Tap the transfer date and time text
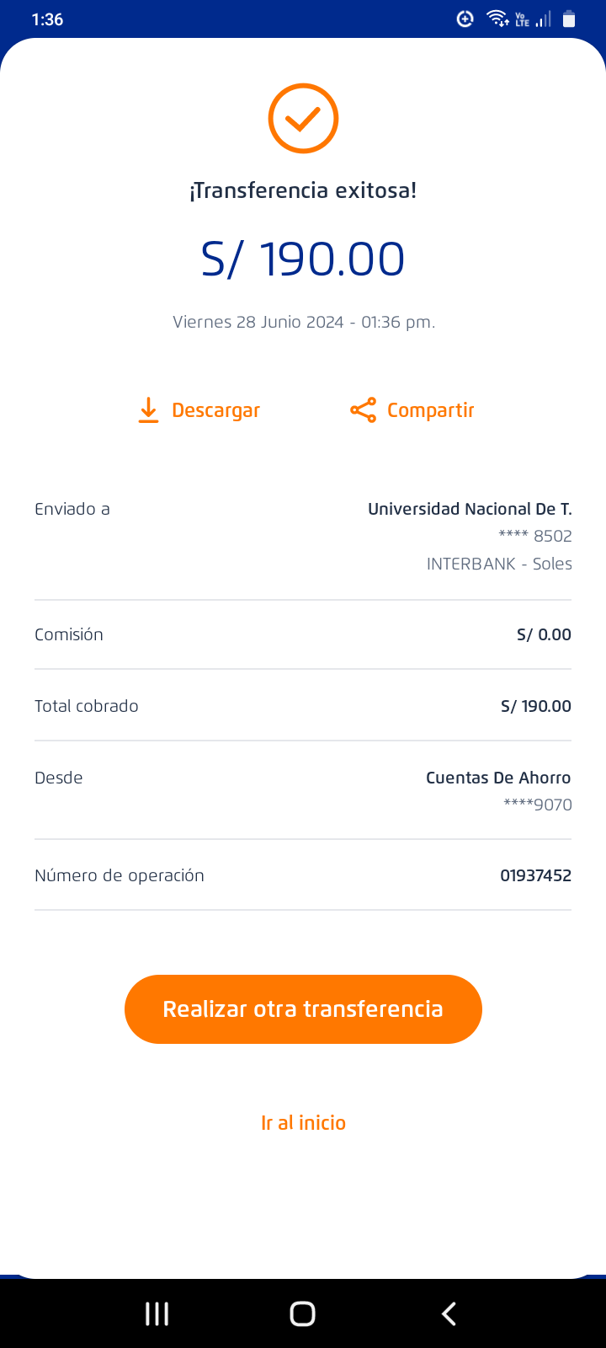606x1348 pixels. tap(303, 322)
